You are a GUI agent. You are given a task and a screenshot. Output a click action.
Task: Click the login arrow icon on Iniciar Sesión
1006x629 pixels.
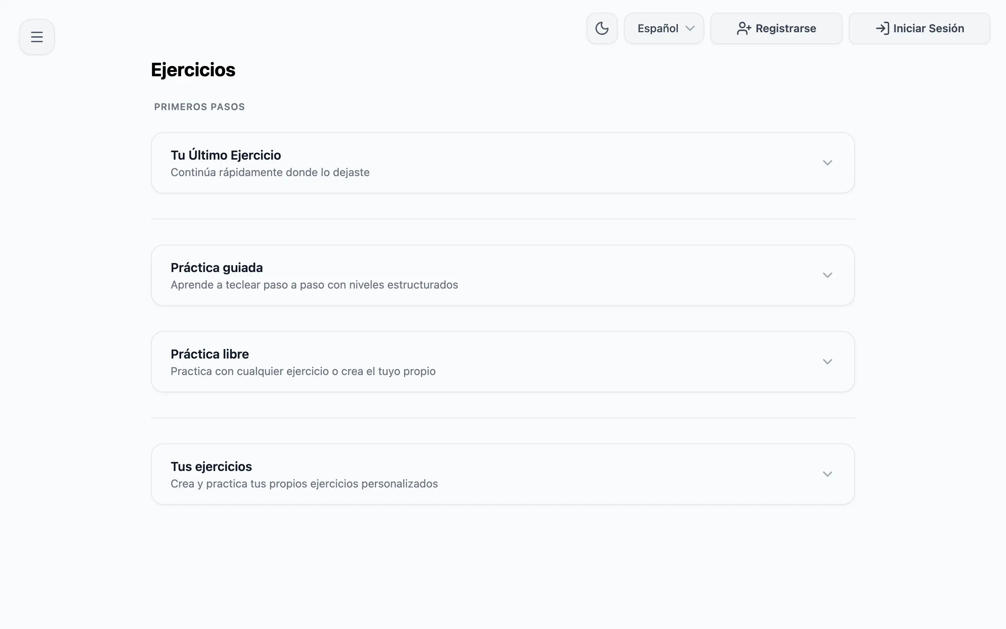883,28
